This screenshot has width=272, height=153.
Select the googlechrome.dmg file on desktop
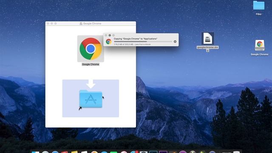(x=208, y=38)
